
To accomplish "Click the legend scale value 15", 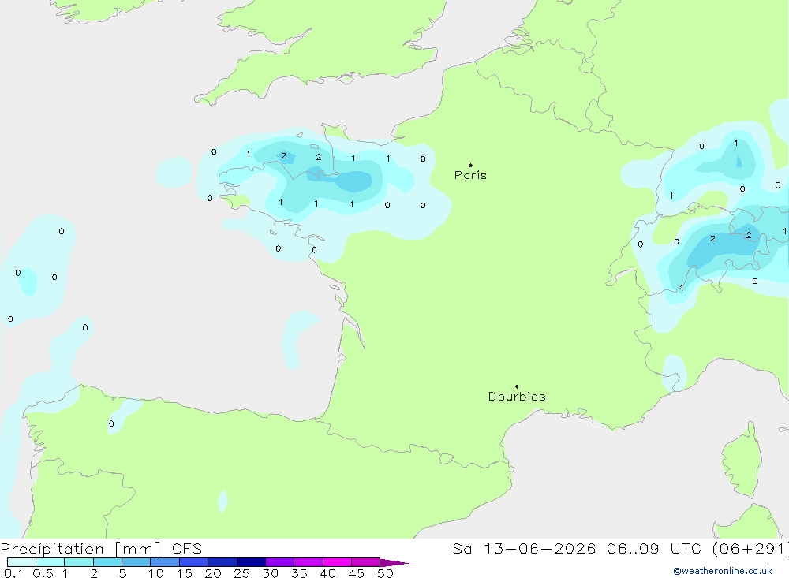I will (x=185, y=573).
